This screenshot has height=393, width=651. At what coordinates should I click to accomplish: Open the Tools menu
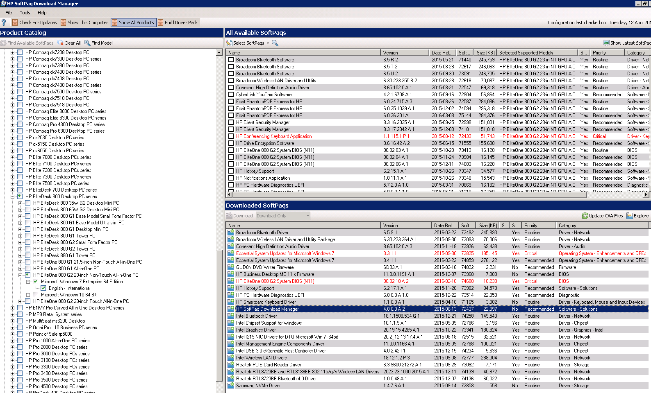[x=25, y=13]
